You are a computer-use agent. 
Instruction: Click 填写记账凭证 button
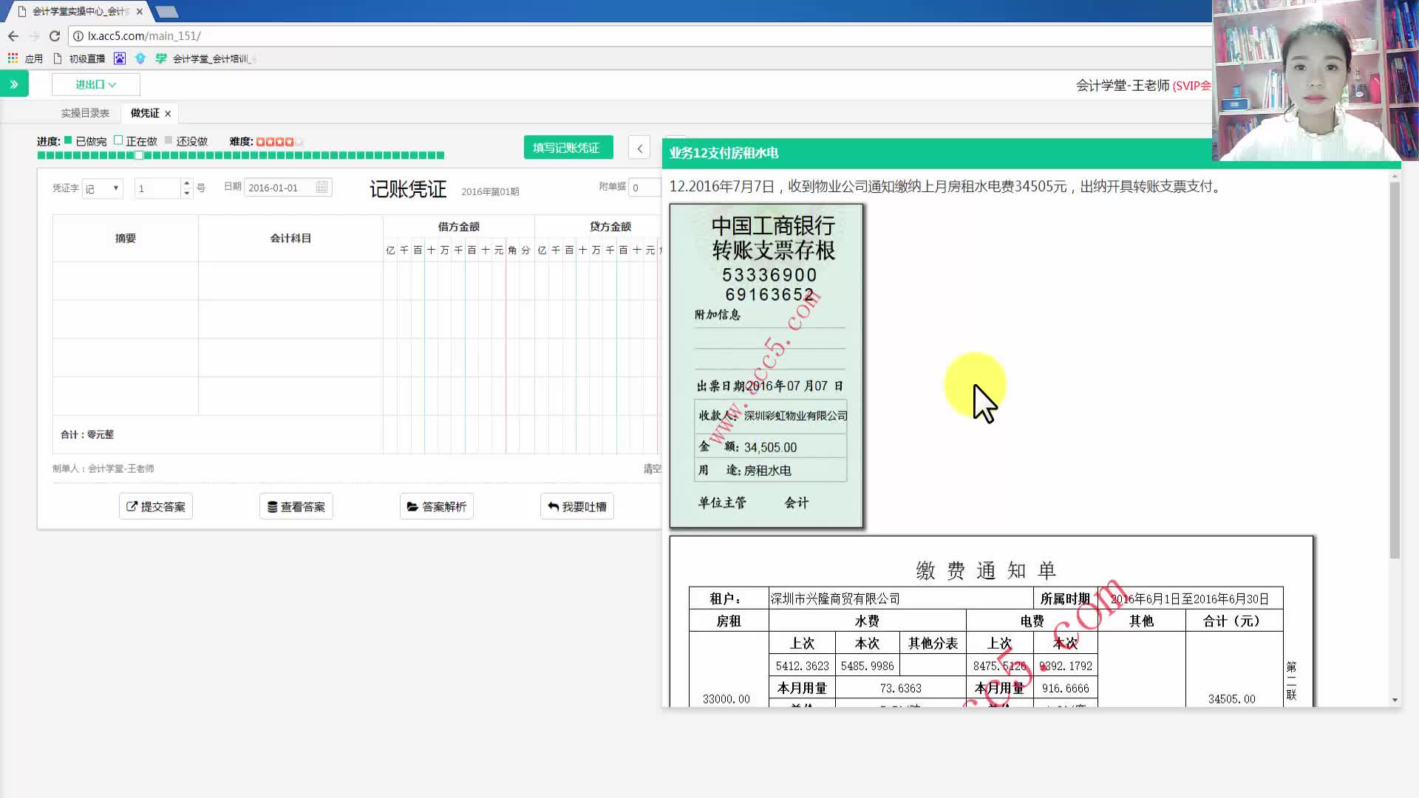[x=568, y=148]
